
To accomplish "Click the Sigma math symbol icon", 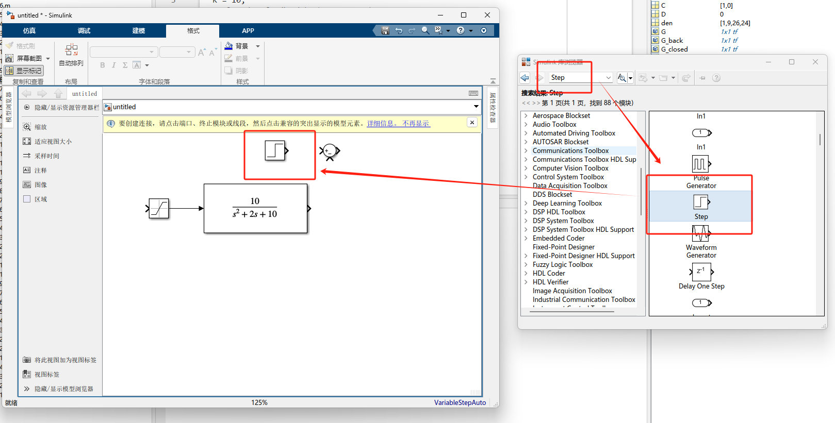I will coord(125,65).
